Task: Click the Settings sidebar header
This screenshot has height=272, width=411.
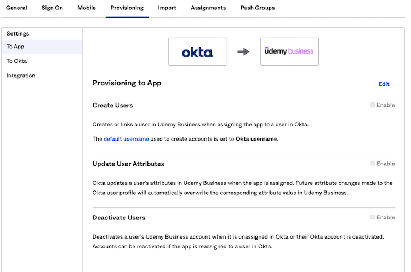Action: click(18, 34)
